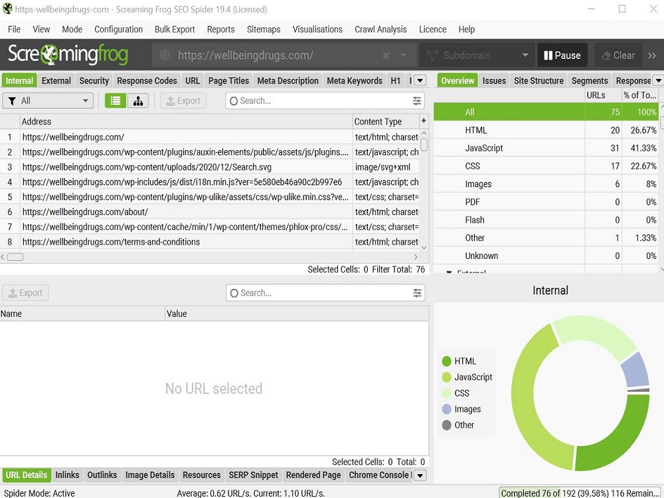Screen dimensions: 664x498
Task: Select the wellbeingdrugs.com/about/ row
Action: point(210,212)
